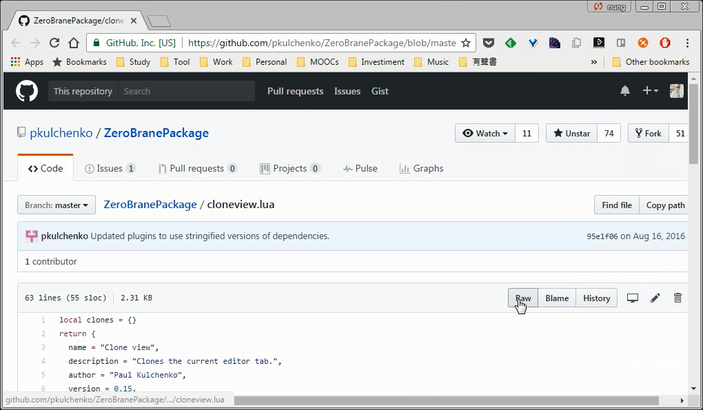Viewport: 703px width, 410px height.
Task: Open Other bookmarks folder
Action: (651, 62)
